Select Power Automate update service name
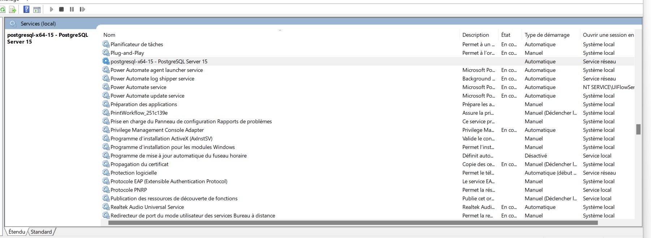Viewport: 651px width, 238px height. (x=147, y=96)
